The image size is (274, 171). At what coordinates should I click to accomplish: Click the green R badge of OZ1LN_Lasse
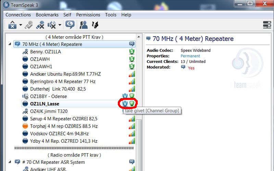132,104
